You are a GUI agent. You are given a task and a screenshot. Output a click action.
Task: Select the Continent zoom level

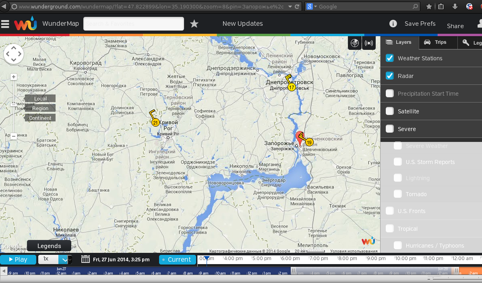coord(40,118)
